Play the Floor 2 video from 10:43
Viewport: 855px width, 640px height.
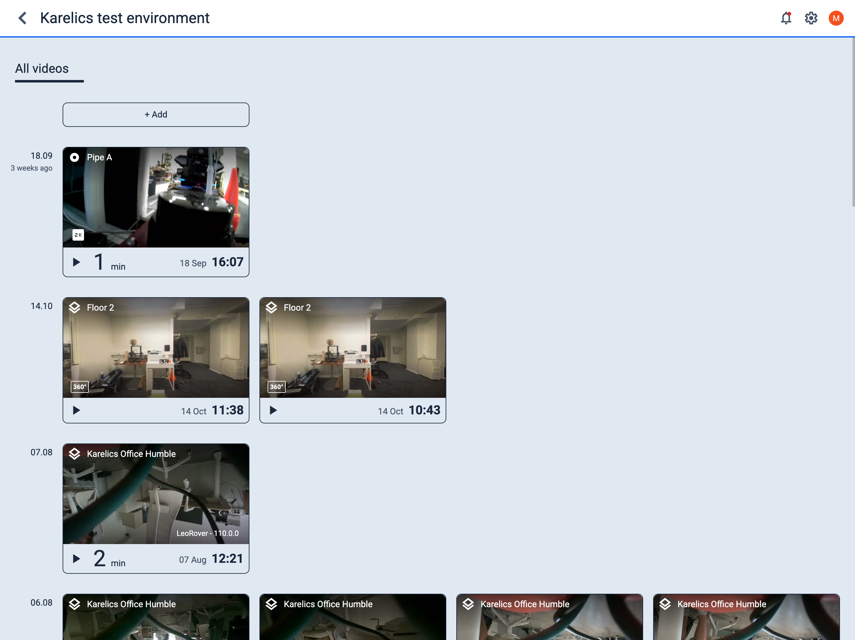coord(273,410)
